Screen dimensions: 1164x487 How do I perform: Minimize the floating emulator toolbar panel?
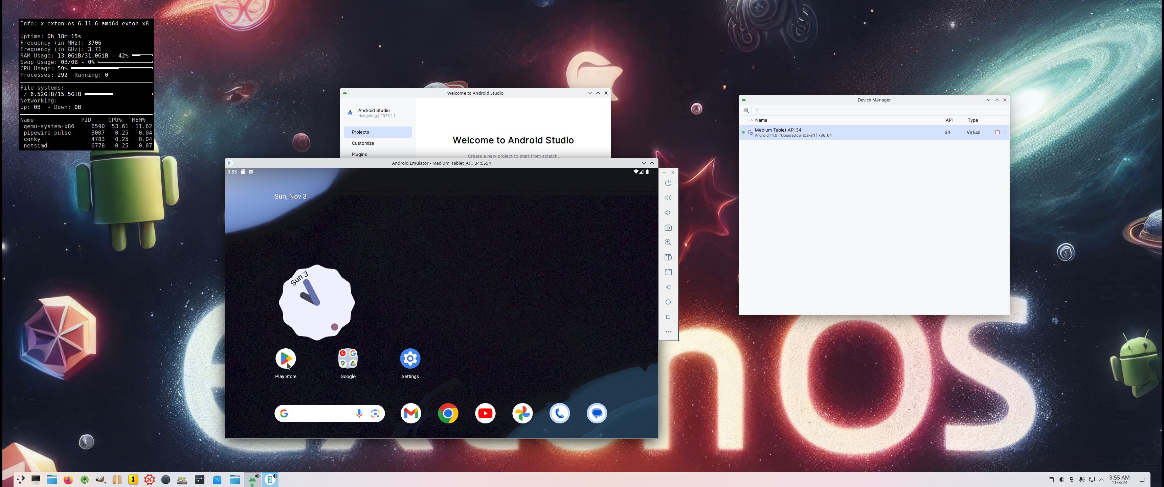(664, 172)
